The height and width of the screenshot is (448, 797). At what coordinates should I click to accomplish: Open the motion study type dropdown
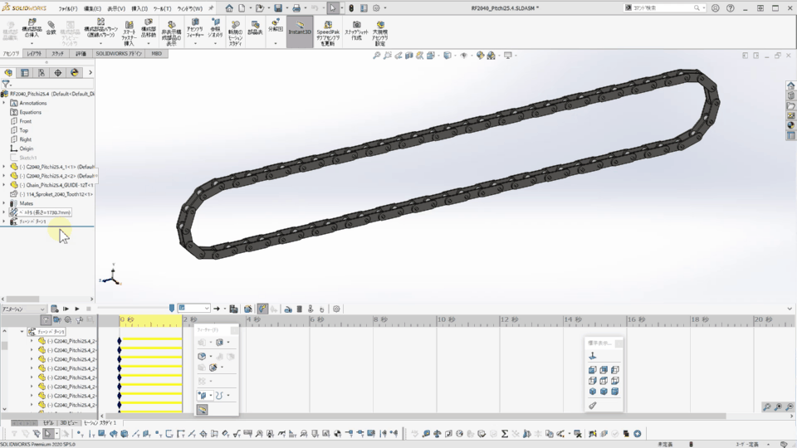pos(23,309)
